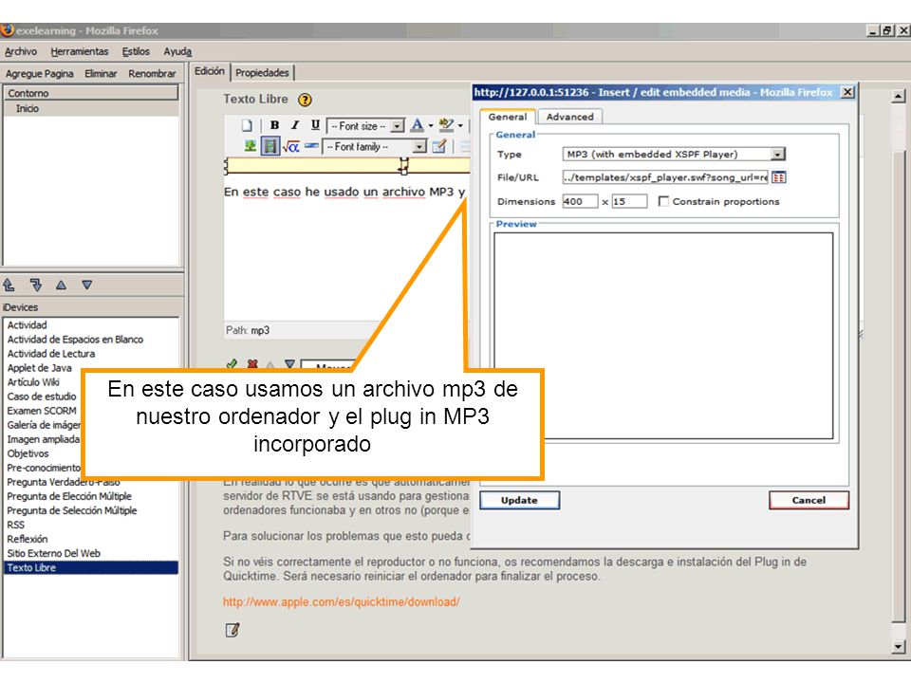Click the edit pencil icon below the link
Viewport: 911px width, 683px height.
[x=232, y=630]
